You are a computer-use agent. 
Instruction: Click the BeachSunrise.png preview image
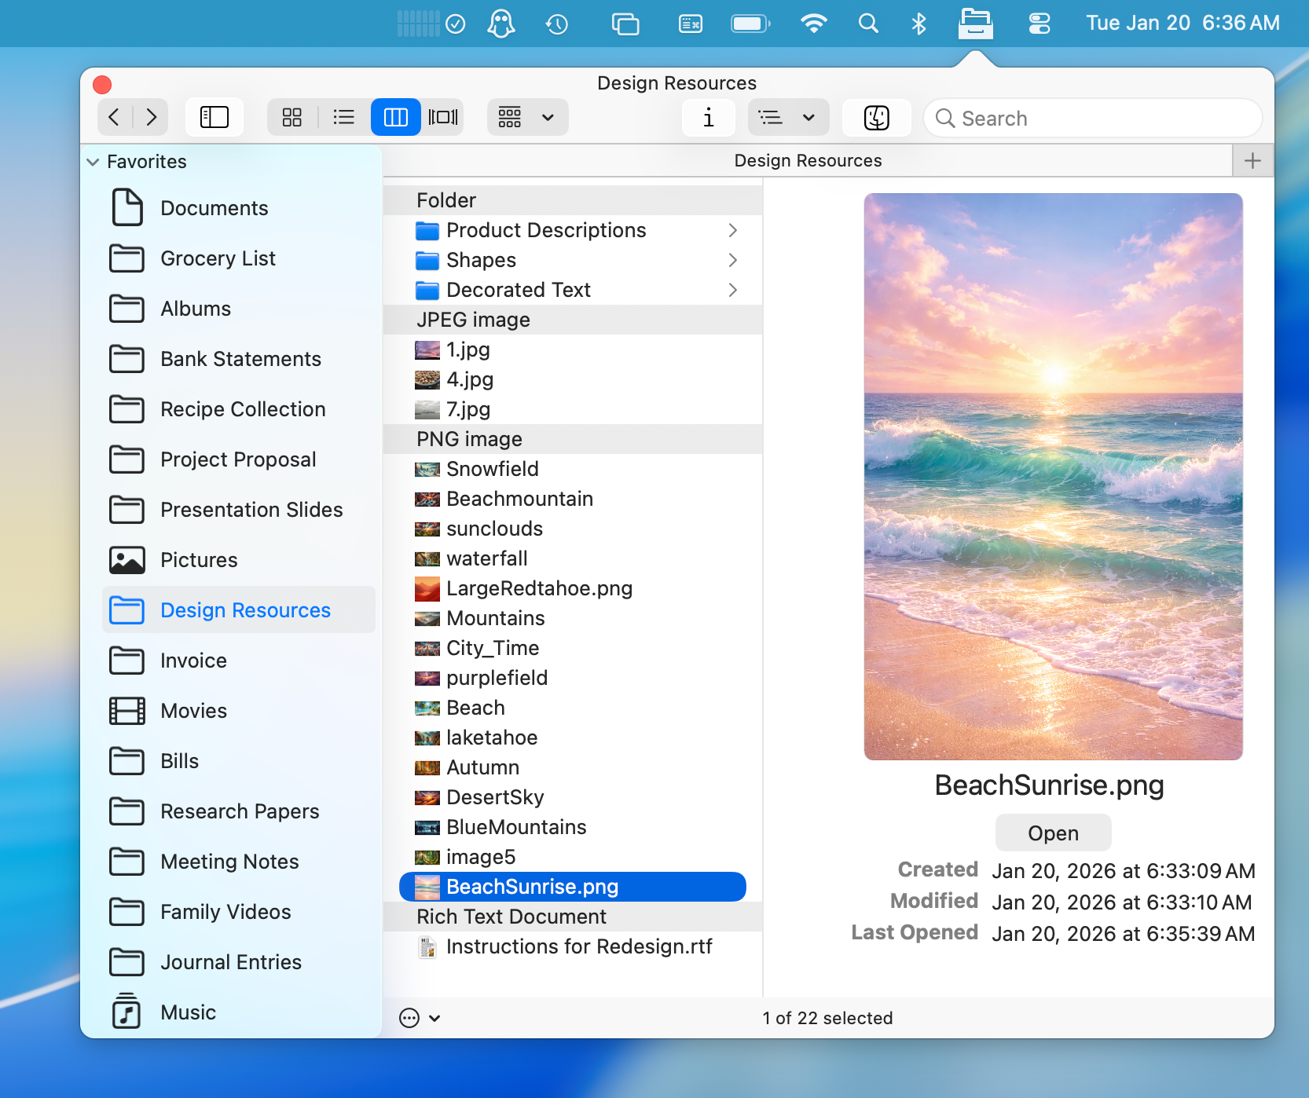point(1054,477)
